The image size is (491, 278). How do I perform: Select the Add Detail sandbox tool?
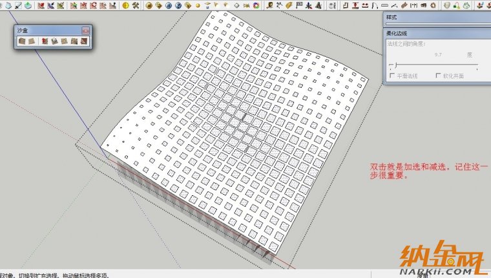tap(75, 41)
